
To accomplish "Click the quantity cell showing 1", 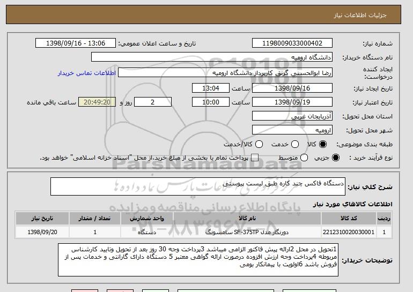I will click(x=95, y=232).
